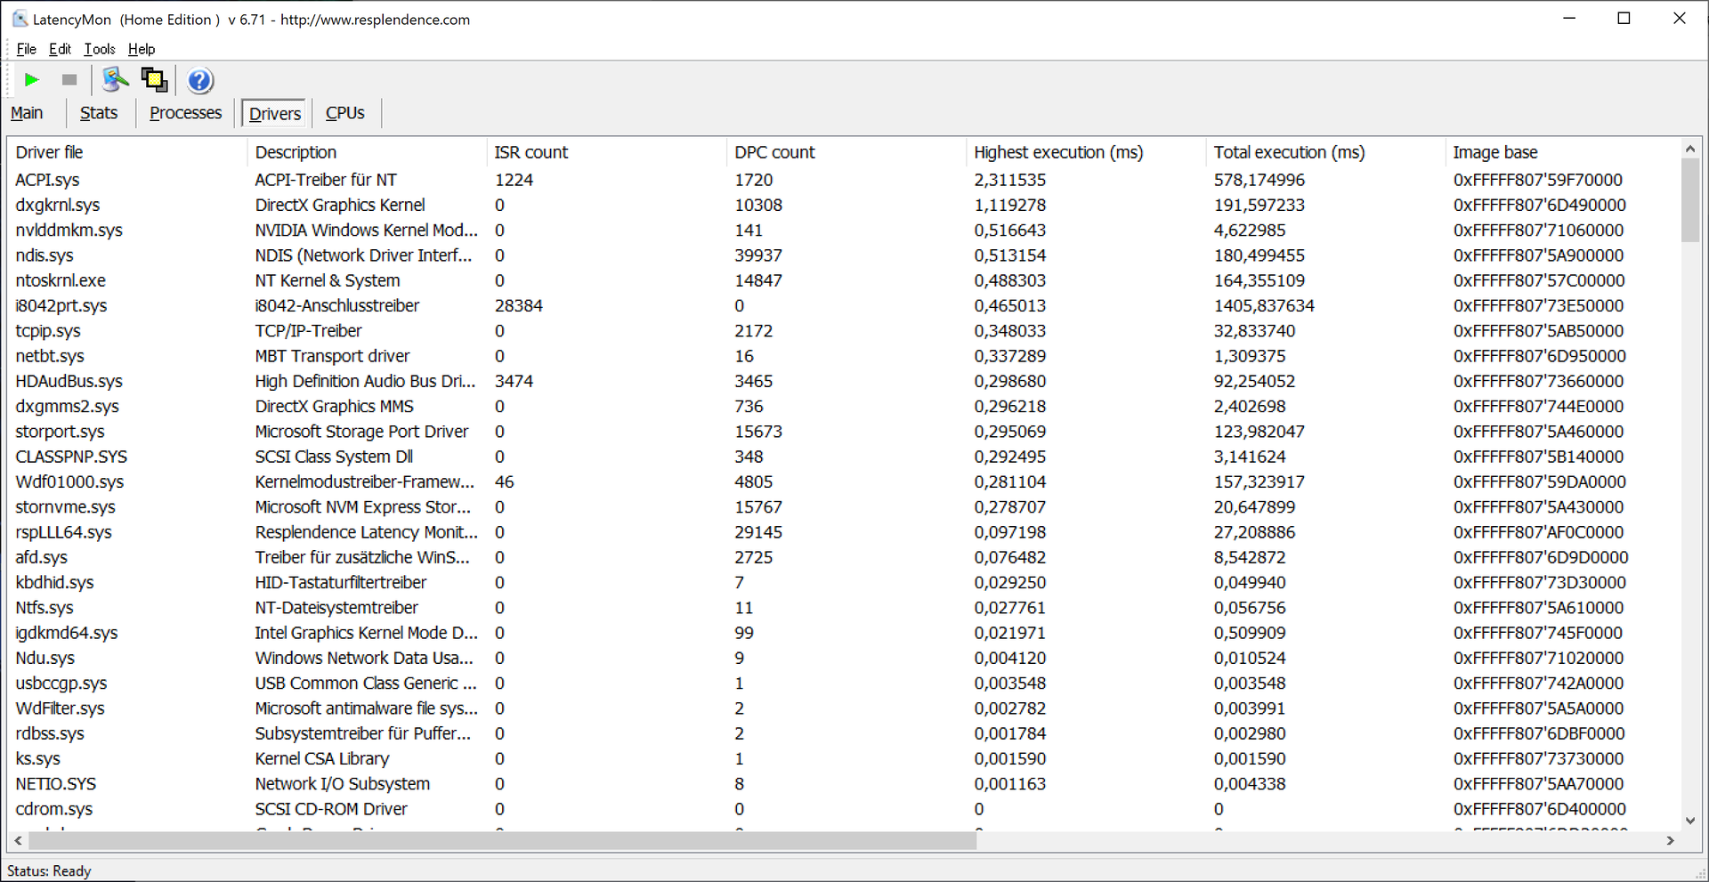Click the vertical scrollbar down arrow
The width and height of the screenshot is (1709, 882).
(x=1690, y=821)
